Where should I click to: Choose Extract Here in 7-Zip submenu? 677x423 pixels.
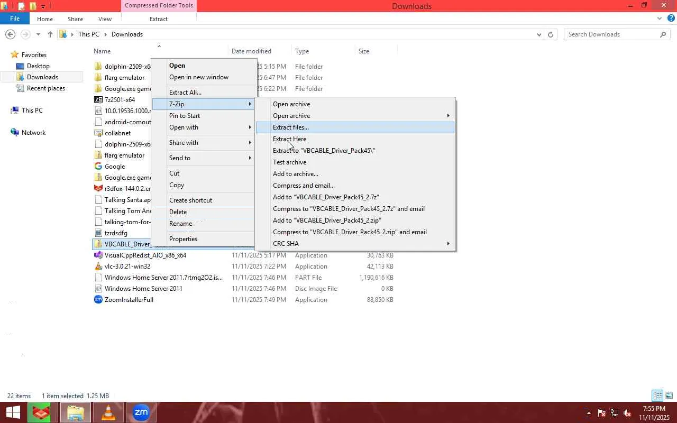point(355,139)
